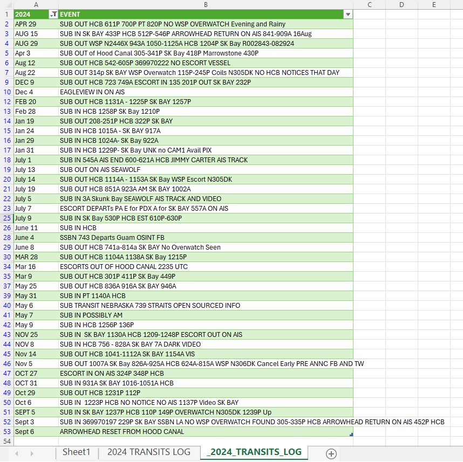Select column B header
Screen dimensions: 463x462
[x=206, y=4]
